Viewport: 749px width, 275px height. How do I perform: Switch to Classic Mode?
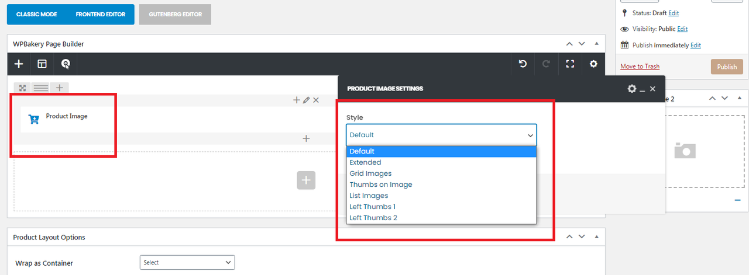(36, 15)
